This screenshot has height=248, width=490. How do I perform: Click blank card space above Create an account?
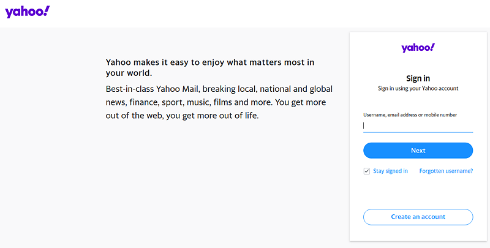tap(418, 192)
